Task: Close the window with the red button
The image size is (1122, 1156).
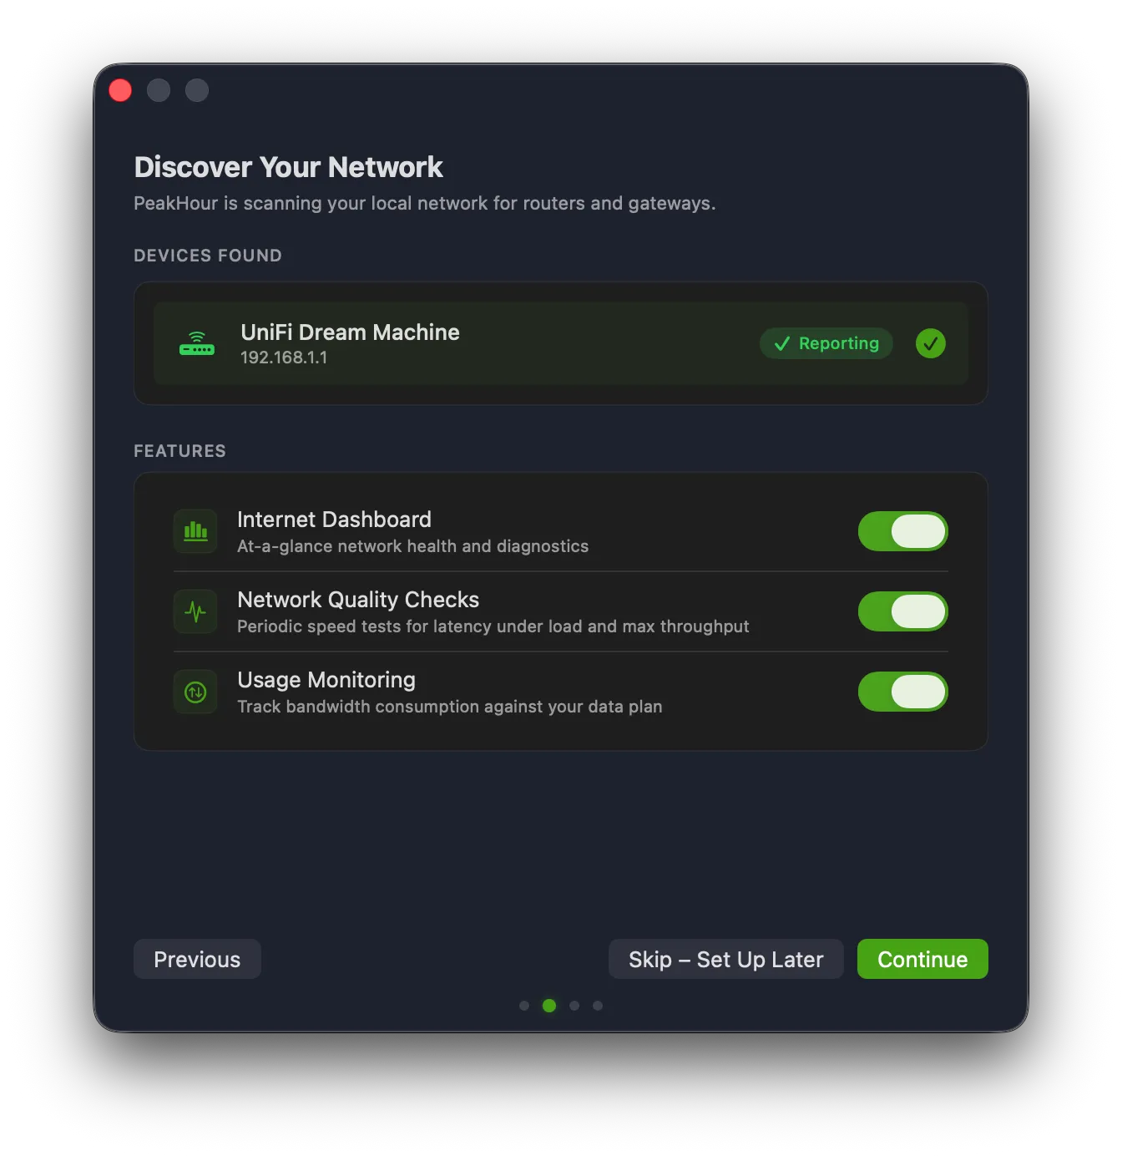Action: click(x=120, y=90)
